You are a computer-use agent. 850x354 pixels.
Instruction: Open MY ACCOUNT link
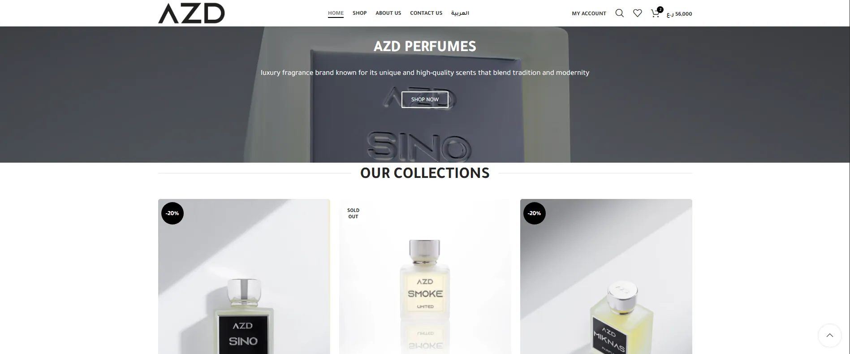(589, 13)
